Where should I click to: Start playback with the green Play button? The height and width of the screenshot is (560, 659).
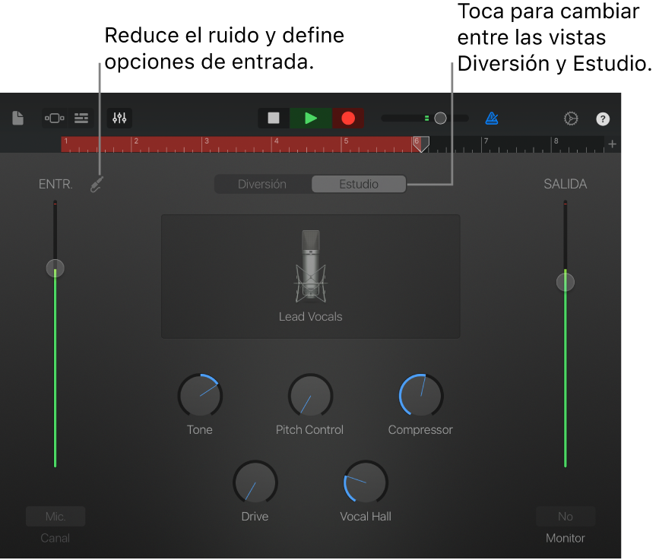(310, 118)
